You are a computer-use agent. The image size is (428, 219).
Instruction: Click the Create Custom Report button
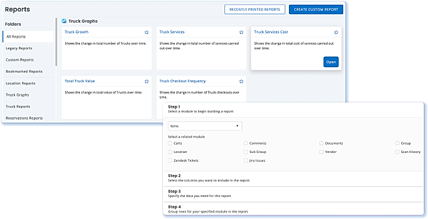[x=316, y=10]
